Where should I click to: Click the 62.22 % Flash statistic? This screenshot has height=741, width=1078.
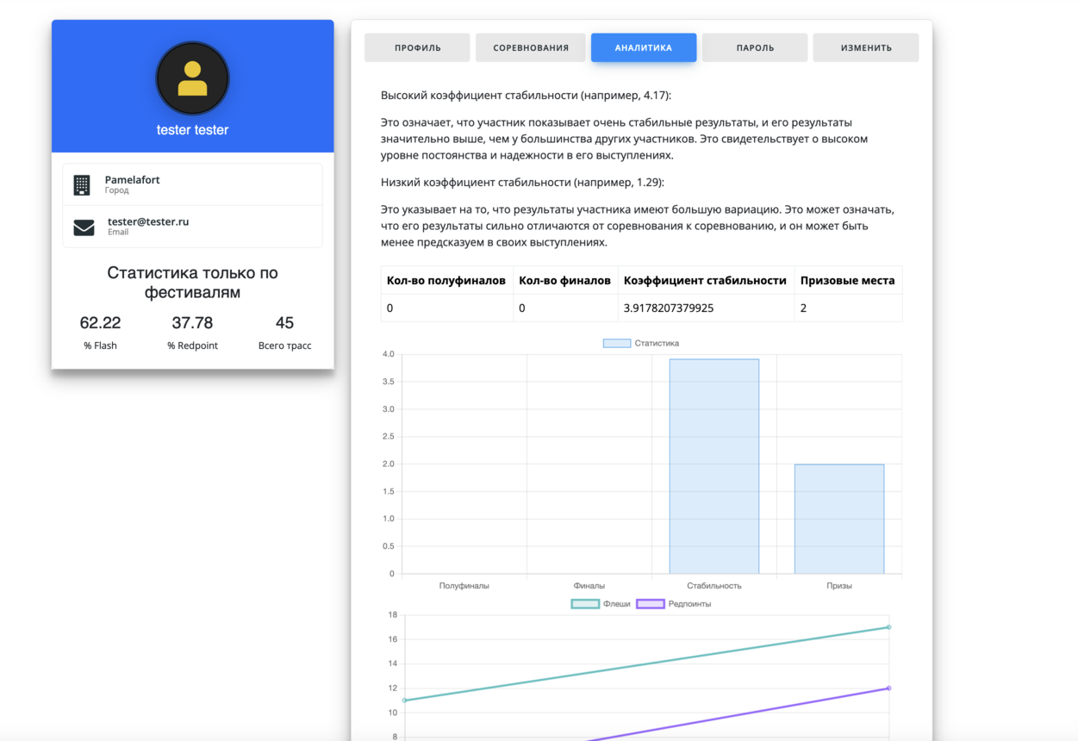pos(100,333)
